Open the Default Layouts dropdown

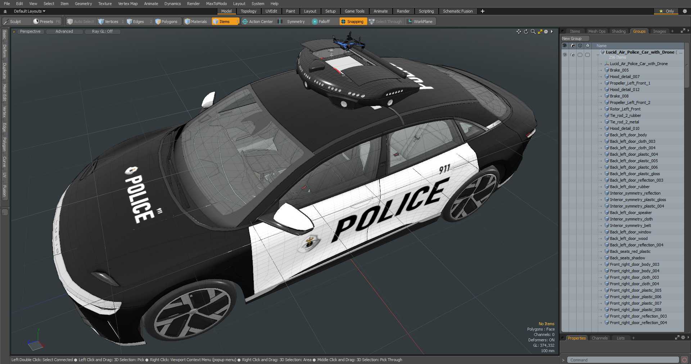30,11
